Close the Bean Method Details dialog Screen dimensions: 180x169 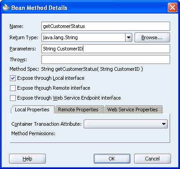coord(172,7)
